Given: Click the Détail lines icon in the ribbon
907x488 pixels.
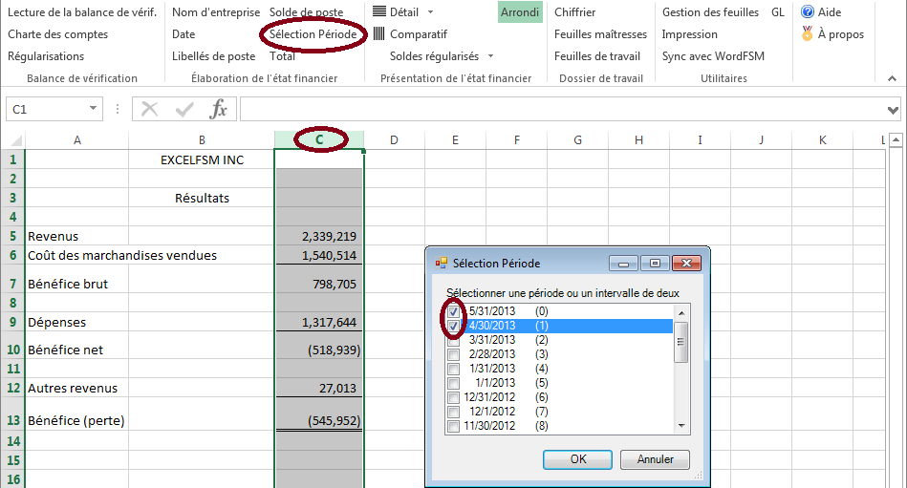Looking at the screenshot, I should pyautogui.click(x=379, y=12).
